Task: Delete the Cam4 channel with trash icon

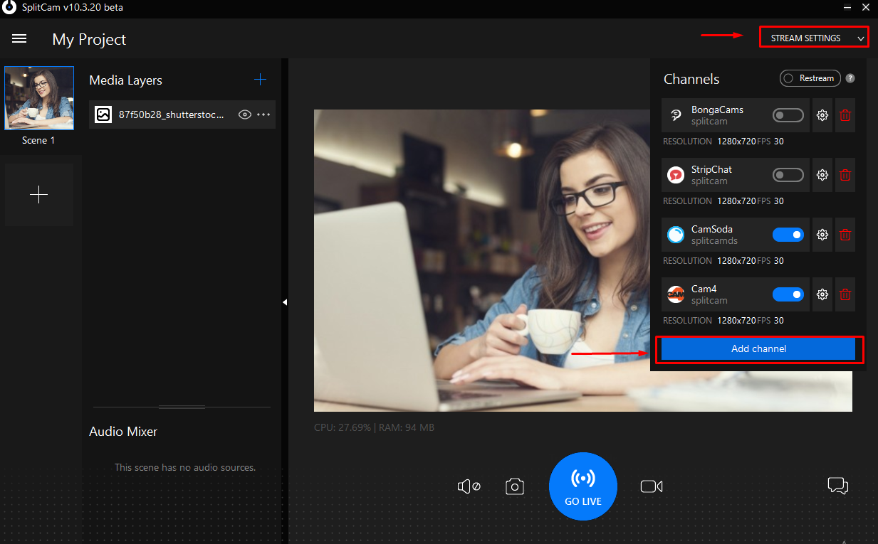Action: coord(845,294)
